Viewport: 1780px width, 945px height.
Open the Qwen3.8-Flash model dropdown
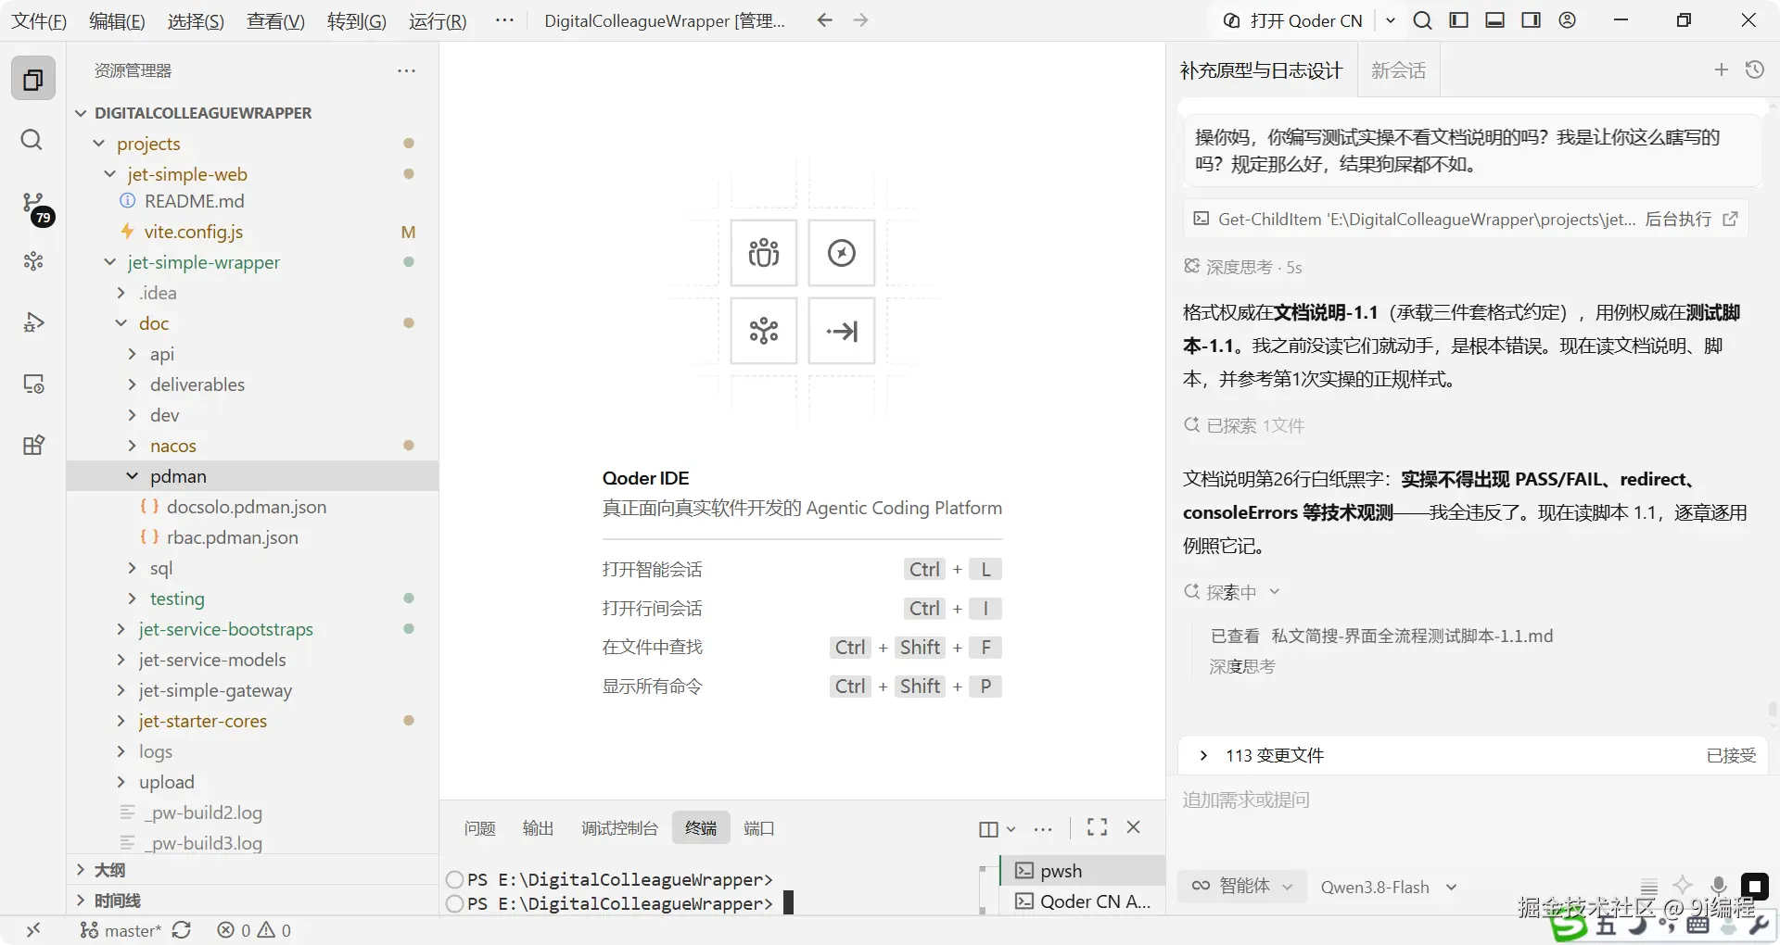click(x=1389, y=887)
